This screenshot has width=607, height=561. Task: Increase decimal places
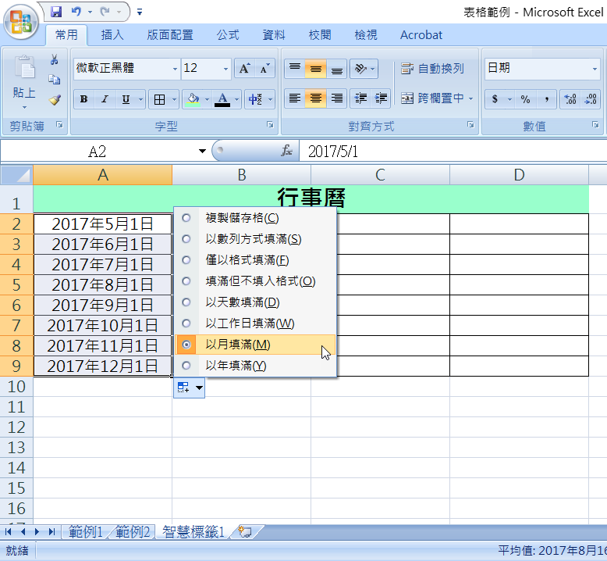(570, 99)
